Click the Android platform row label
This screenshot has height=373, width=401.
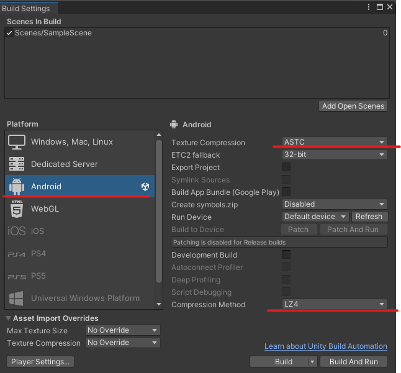click(46, 186)
